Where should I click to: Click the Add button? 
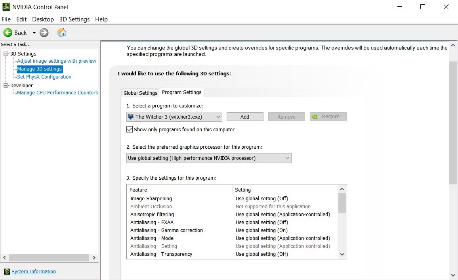pos(245,117)
